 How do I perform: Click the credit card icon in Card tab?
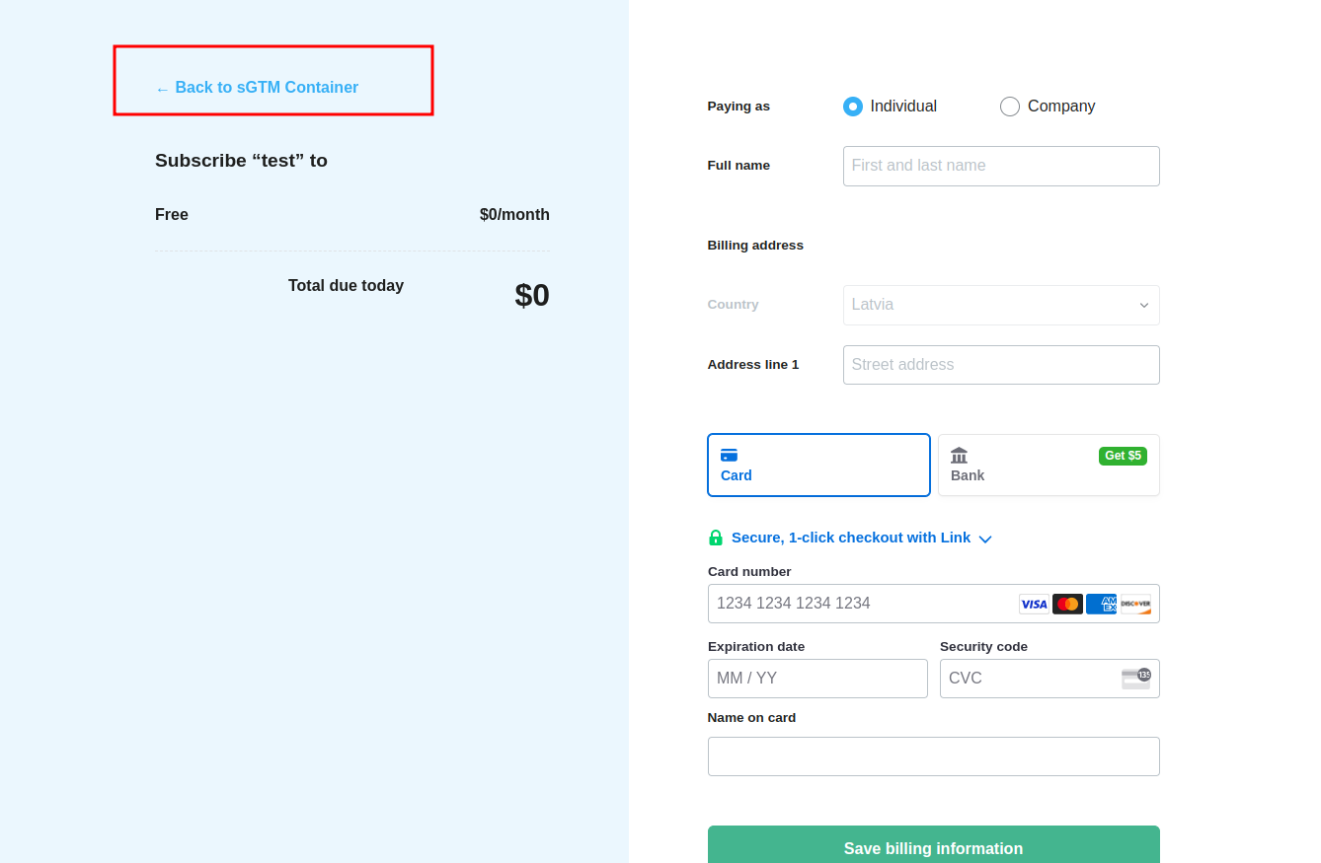point(729,455)
